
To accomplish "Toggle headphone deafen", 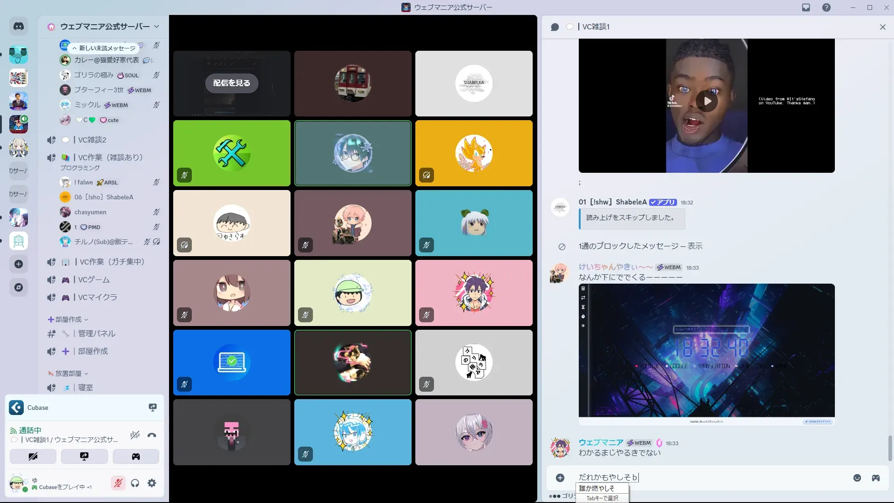I will (x=135, y=483).
